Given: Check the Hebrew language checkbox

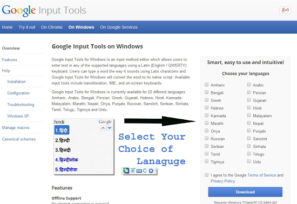Looking at the screenshot, I should (206, 108).
